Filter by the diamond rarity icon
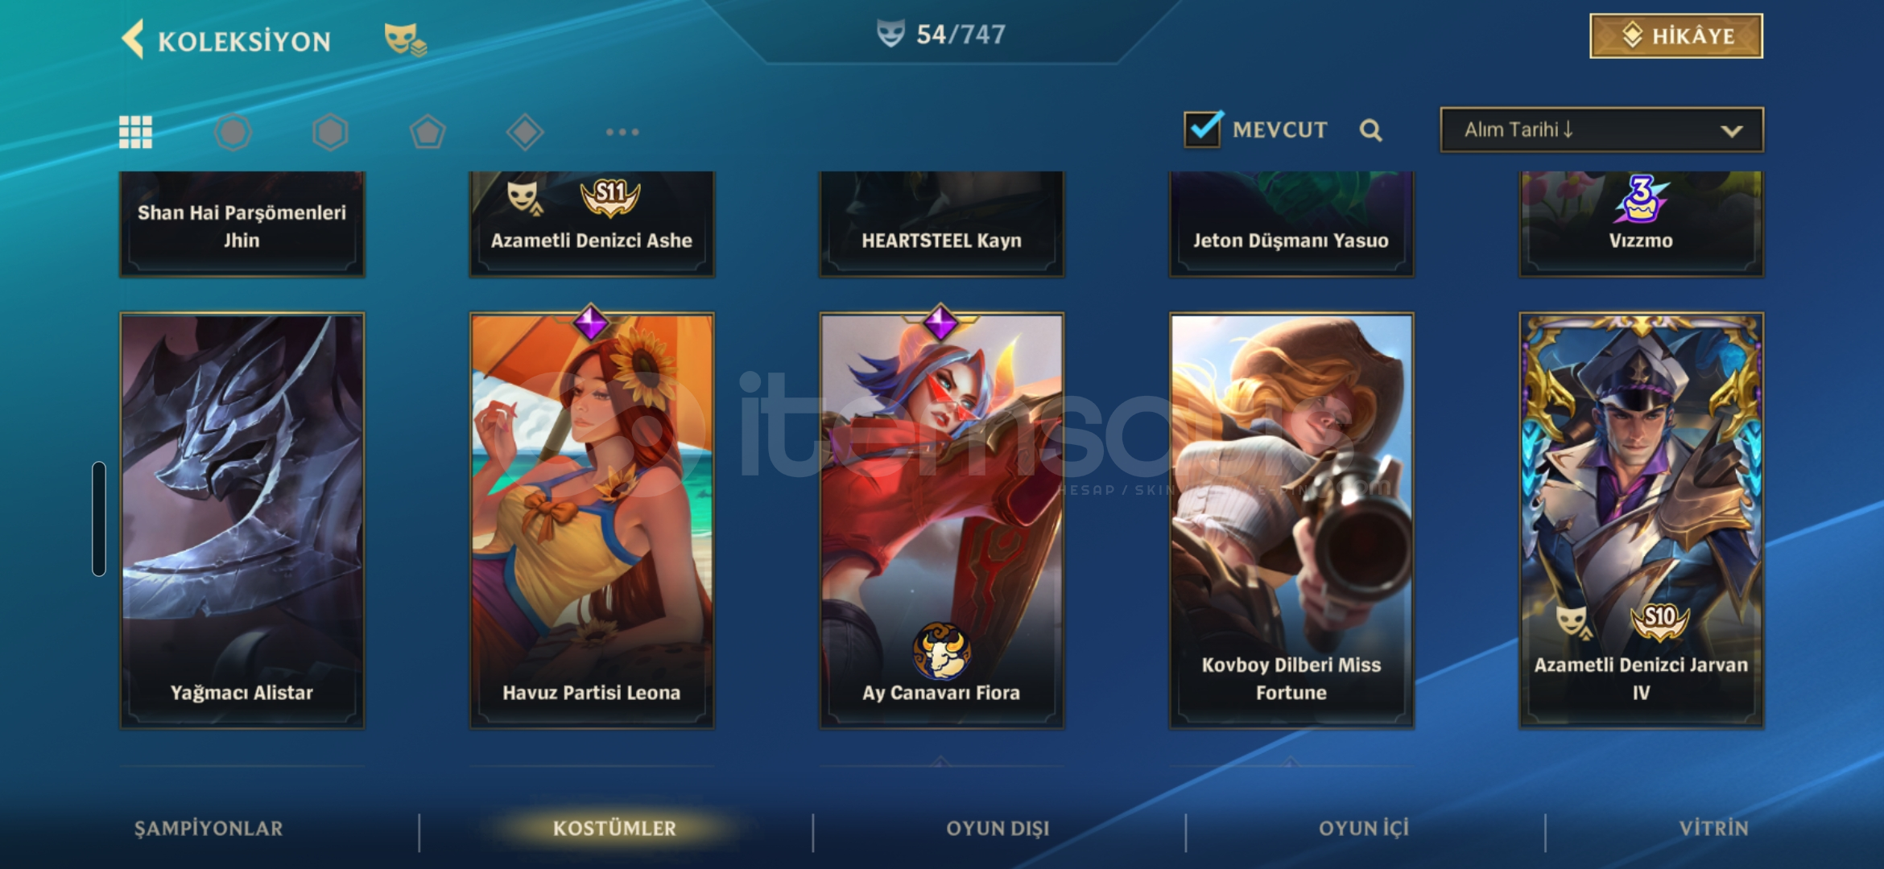Image resolution: width=1884 pixels, height=869 pixels. click(525, 132)
